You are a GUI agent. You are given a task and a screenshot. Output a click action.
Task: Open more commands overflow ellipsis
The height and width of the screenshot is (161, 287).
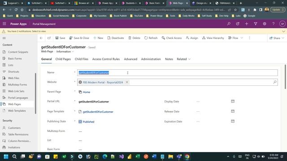pos(249,38)
